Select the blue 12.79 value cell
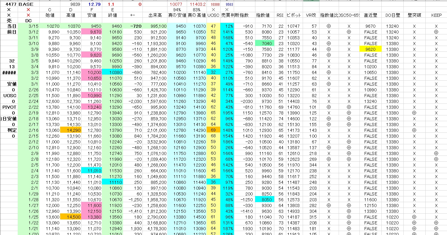The height and width of the screenshot is (235, 447). 92,4
